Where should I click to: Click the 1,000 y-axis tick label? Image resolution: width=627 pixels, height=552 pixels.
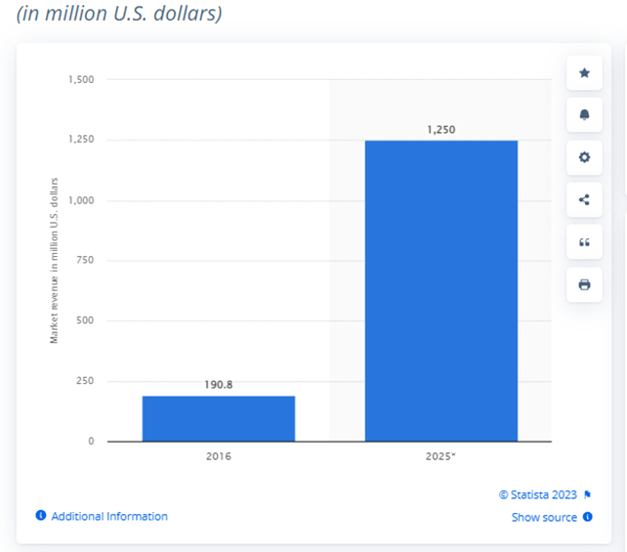pyautogui.click(x=81, y=200)
